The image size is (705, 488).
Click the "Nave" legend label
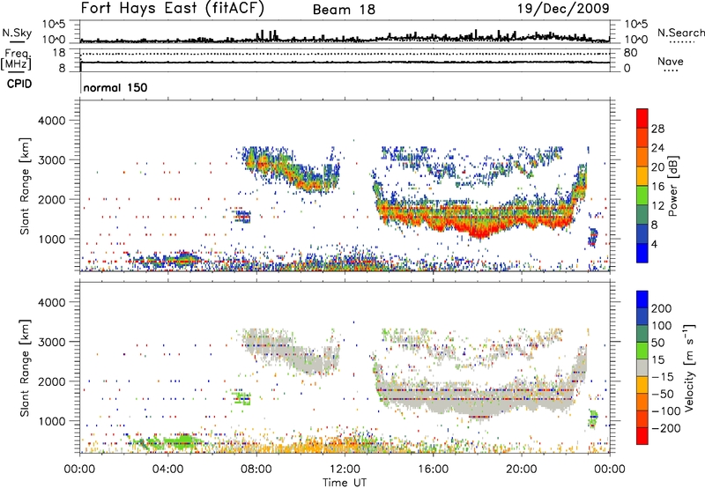[671, 61]
